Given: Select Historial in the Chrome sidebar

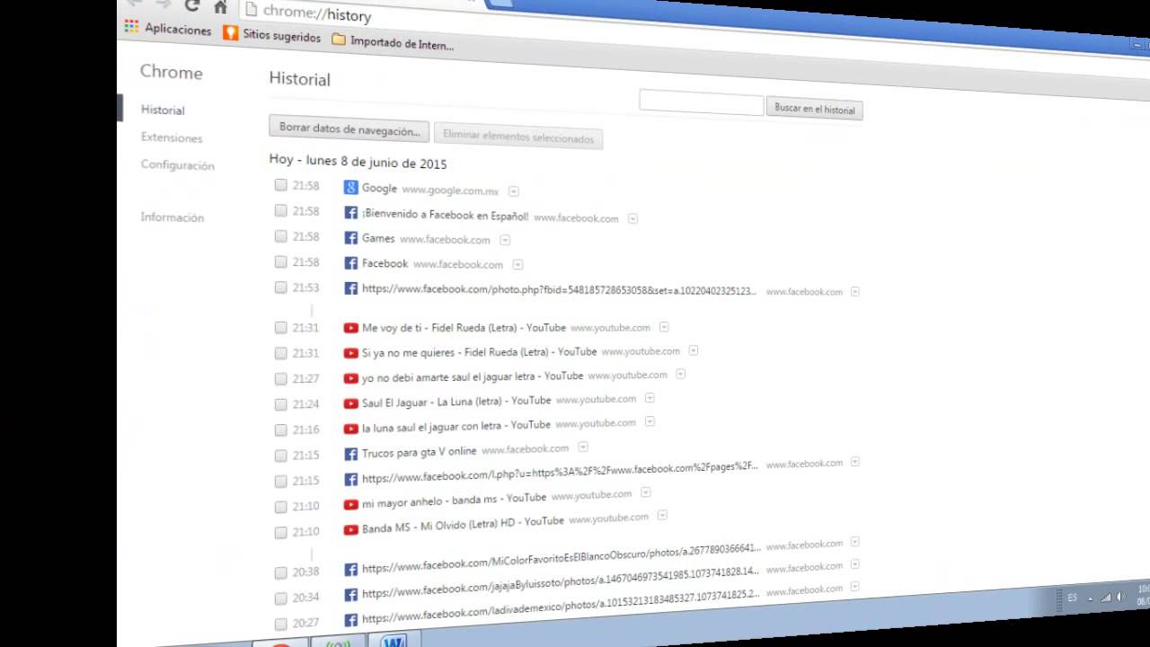Looking at the screenshot, I should (x=163, y=110).
